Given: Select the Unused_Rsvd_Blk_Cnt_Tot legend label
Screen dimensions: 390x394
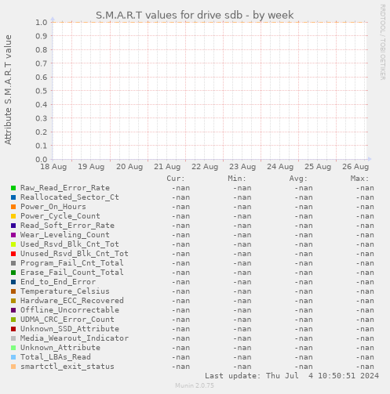Looking at the screenshot, I should click(x=75, y=254).
